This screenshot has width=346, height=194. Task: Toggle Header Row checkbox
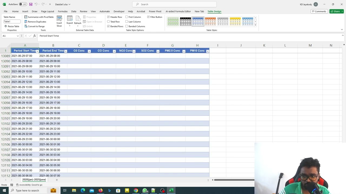click(x=108, y=17)
